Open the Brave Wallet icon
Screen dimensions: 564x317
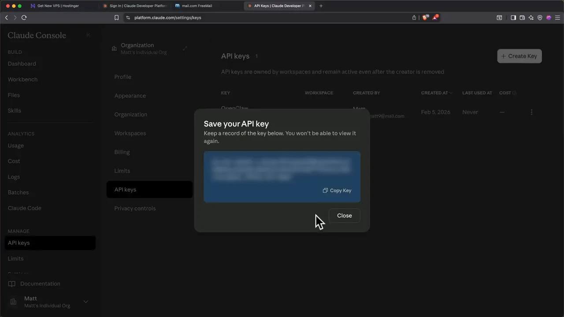tap(522, 18)
